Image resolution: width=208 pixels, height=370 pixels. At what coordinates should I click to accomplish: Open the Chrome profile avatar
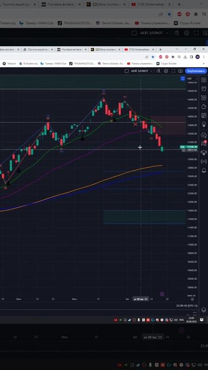point(198,57)
